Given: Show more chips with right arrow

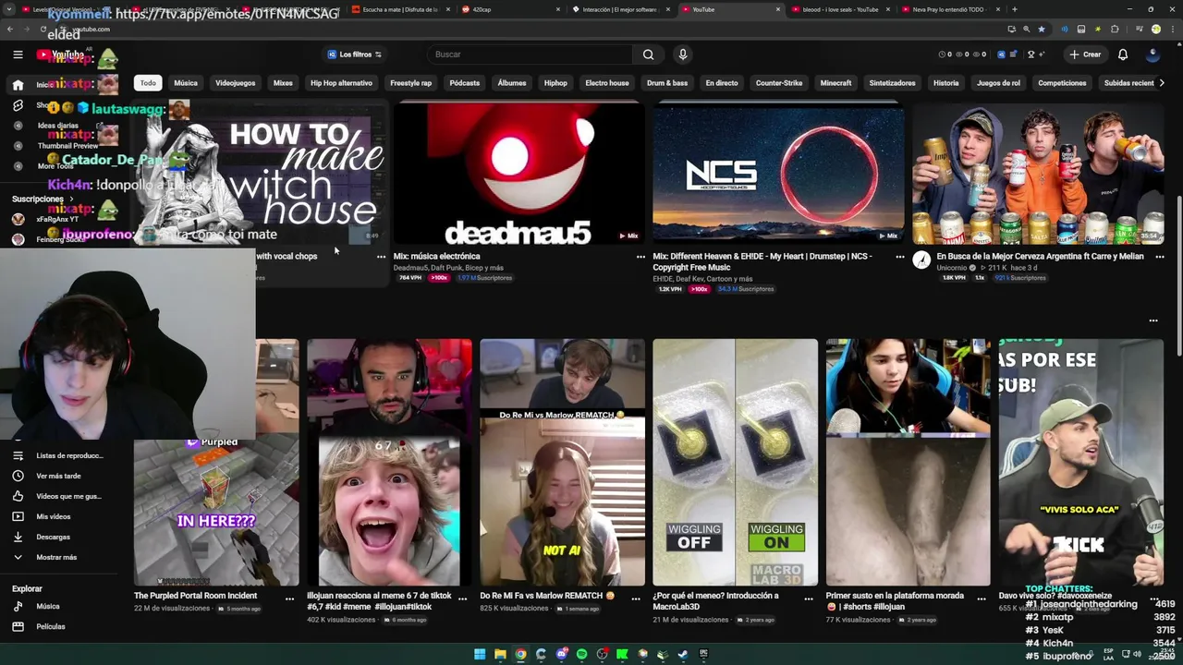Looking at the screenshot, I should 1162,83.
